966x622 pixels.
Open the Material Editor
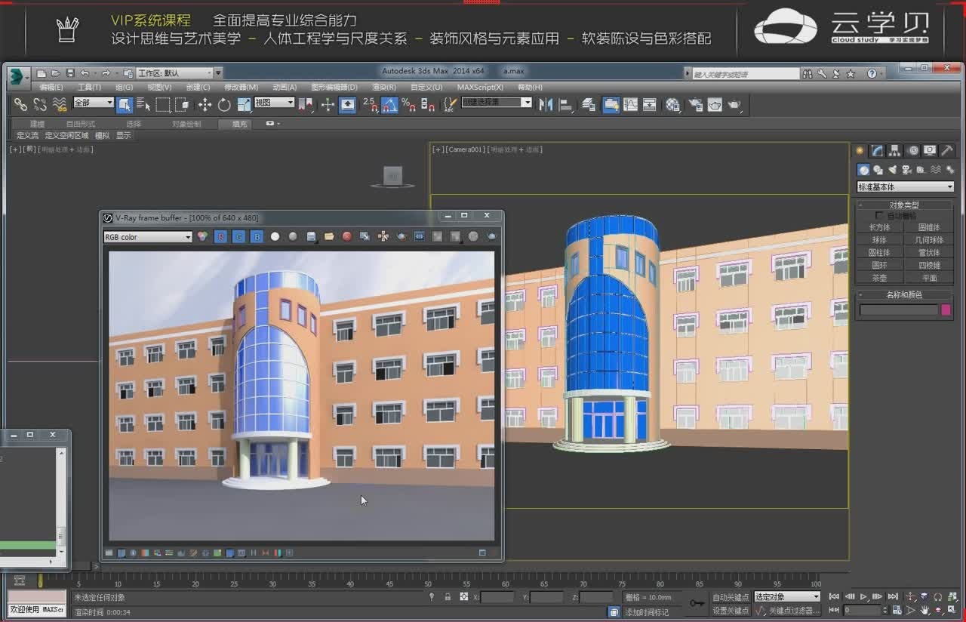point(673,105)
